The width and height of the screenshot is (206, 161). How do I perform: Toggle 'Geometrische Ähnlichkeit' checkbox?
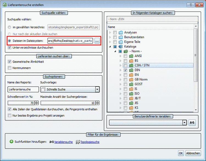(x=9, y=62)
